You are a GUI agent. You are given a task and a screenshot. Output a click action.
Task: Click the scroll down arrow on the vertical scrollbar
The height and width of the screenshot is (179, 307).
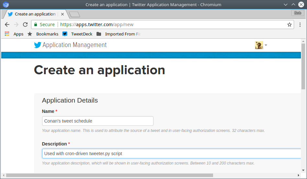(303, 170)
